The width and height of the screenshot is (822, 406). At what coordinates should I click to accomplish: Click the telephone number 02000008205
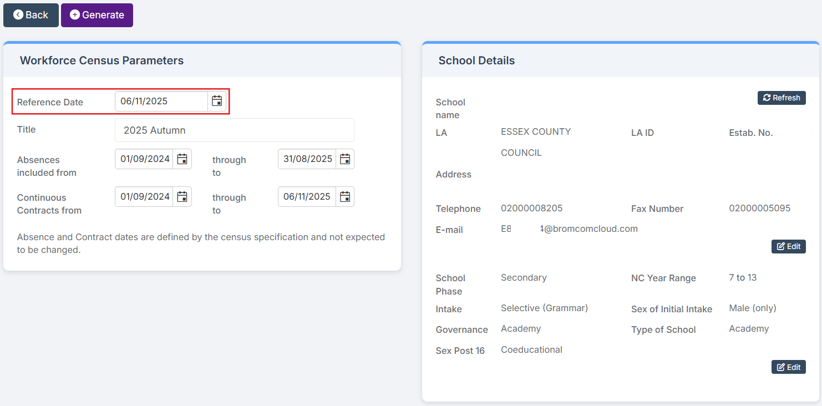531,209
